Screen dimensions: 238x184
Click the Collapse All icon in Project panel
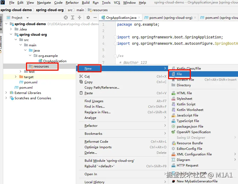click(x=80, y=17)
